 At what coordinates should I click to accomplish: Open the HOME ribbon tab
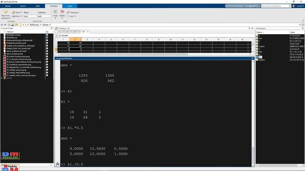pos(8,6)
